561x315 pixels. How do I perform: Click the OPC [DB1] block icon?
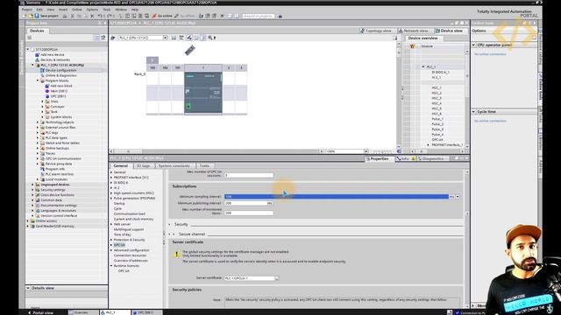[x=47, y=96]
